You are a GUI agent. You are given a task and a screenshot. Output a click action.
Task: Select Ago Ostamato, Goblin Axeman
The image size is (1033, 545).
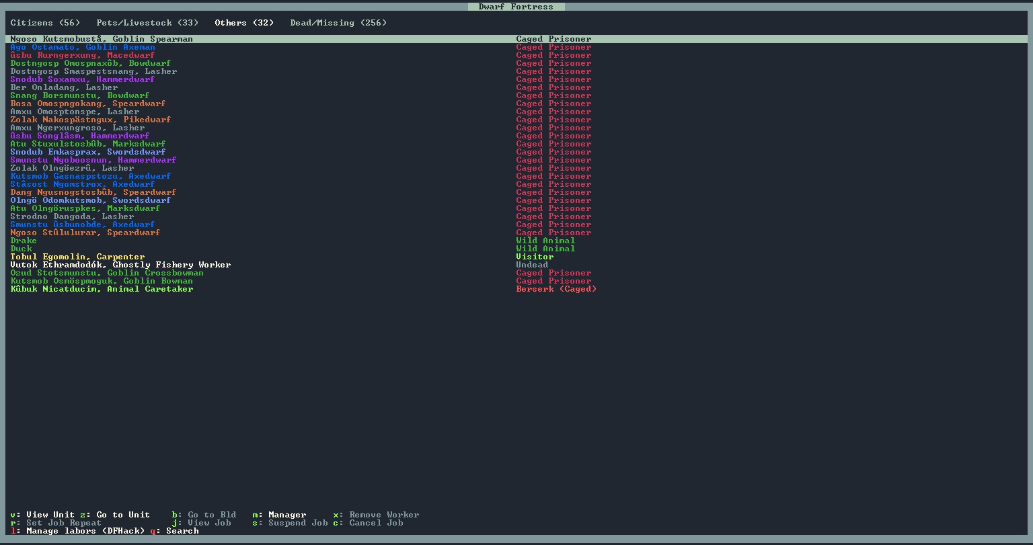coord(83,47)
